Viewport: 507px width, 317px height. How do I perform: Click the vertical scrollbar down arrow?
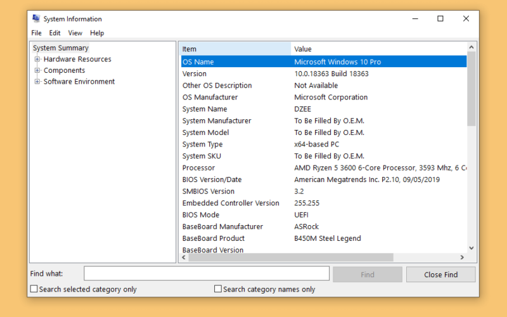coord(472,248)
